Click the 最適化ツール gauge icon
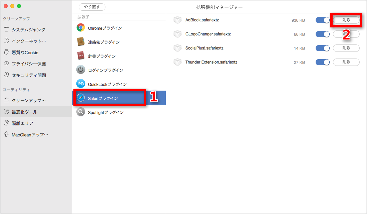The height and width of the screenshot is (214, 367). pyautogui.click(x=6, y=111)
